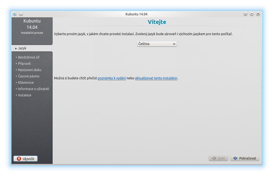Select the Instalace step in sidebar
The image size is (273, 176).
click(x=25, y=95)
